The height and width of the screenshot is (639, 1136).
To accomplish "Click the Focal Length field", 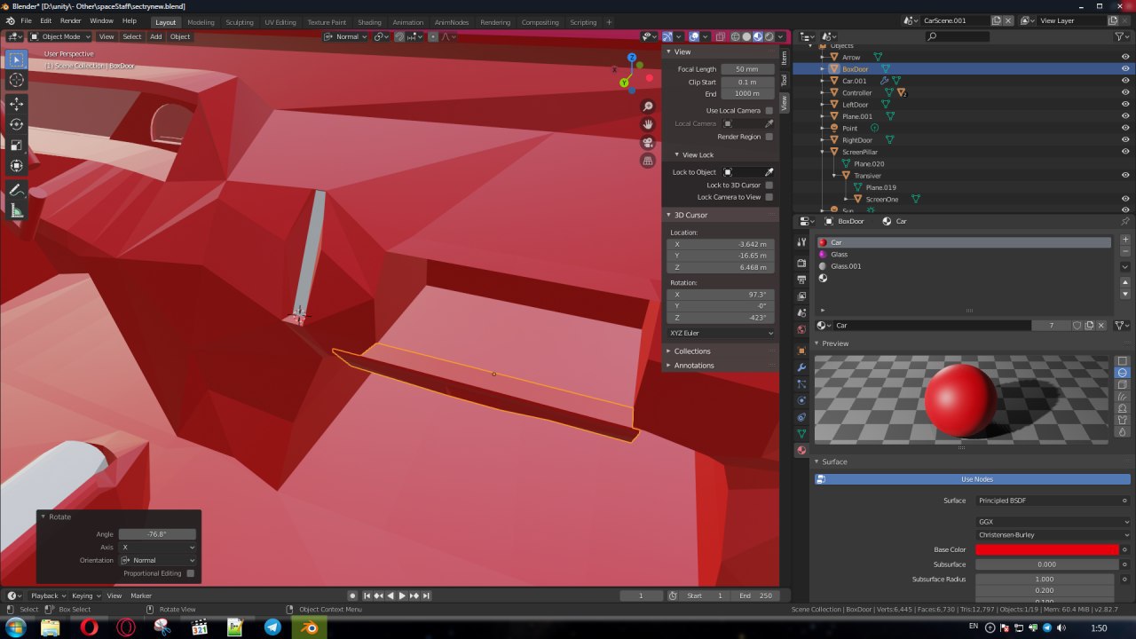I will tap(746, 69).
